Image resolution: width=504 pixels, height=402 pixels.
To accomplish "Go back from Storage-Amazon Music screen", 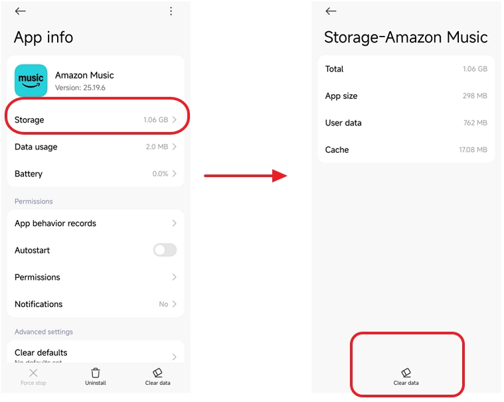I will pos(331,11).
